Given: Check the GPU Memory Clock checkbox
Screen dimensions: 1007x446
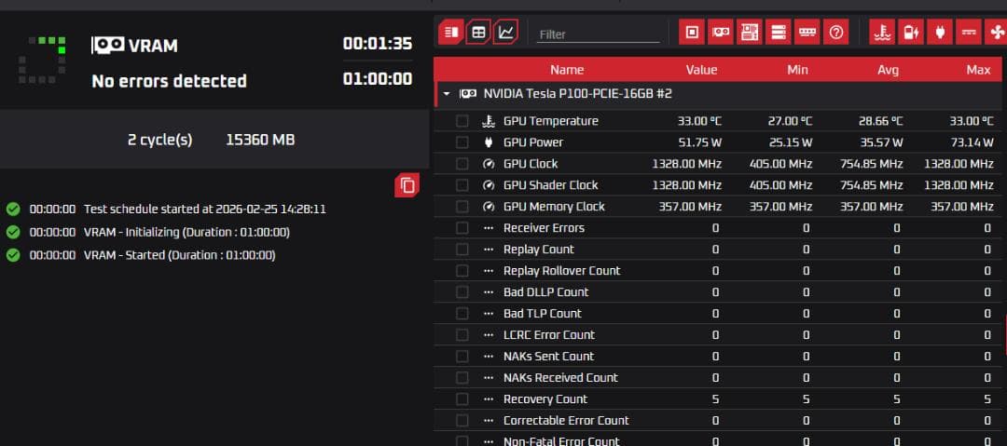Looking at the screenshot, I should coord(462,207).
